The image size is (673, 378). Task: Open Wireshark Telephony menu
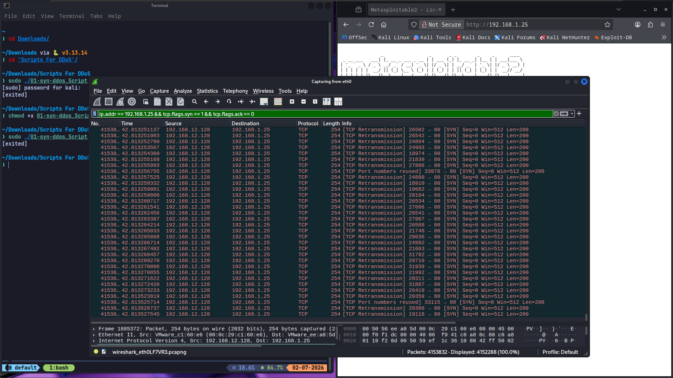pyautogui.click(x=235, y=91)
